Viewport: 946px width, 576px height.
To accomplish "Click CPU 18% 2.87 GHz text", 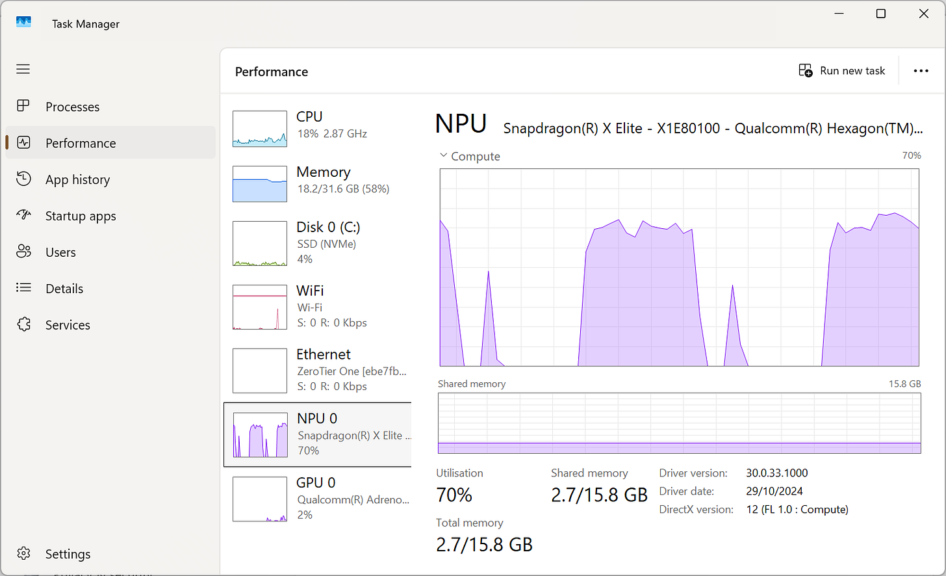I will [332, 134].
